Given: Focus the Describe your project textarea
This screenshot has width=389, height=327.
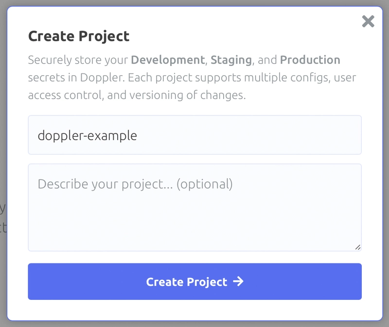Looking at the screenshot, I should coord(195,208).
